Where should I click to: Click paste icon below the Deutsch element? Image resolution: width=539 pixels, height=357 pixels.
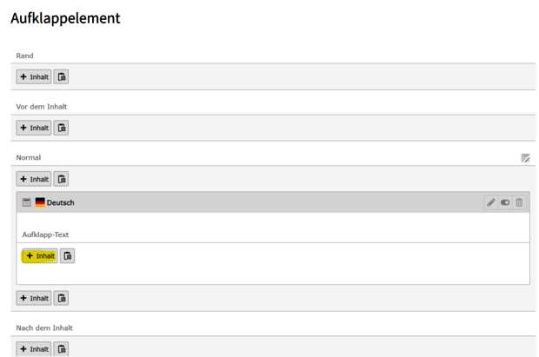click(x=62, y=299)
